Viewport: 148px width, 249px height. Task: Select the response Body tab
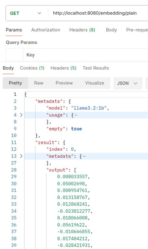coord(8,68)
